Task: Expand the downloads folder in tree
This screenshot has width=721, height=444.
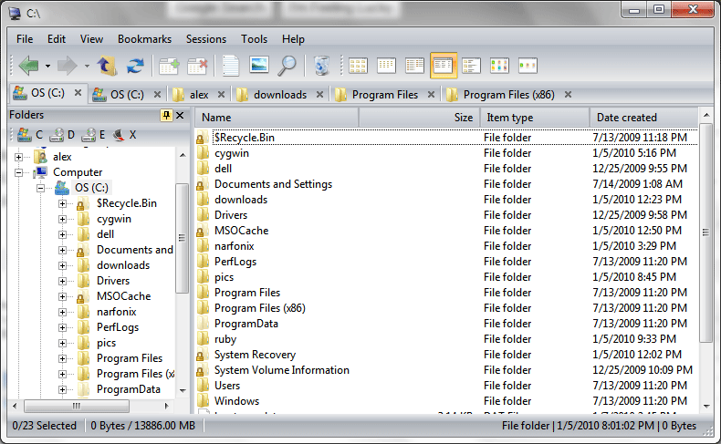Action: pos(62,265)
